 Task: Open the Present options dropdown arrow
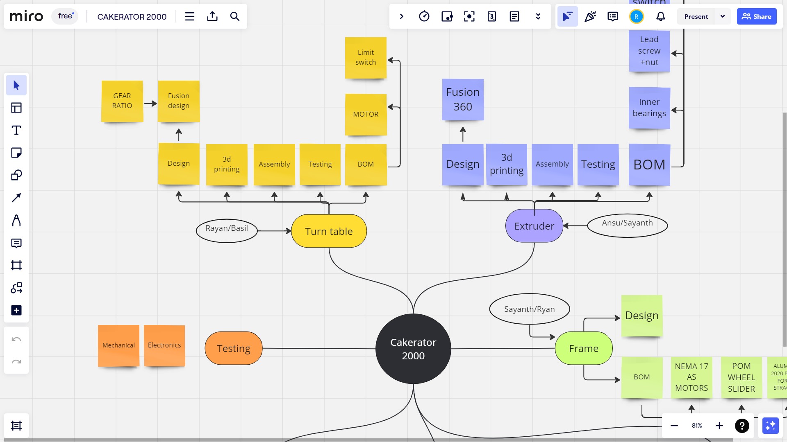click(723, 16)
